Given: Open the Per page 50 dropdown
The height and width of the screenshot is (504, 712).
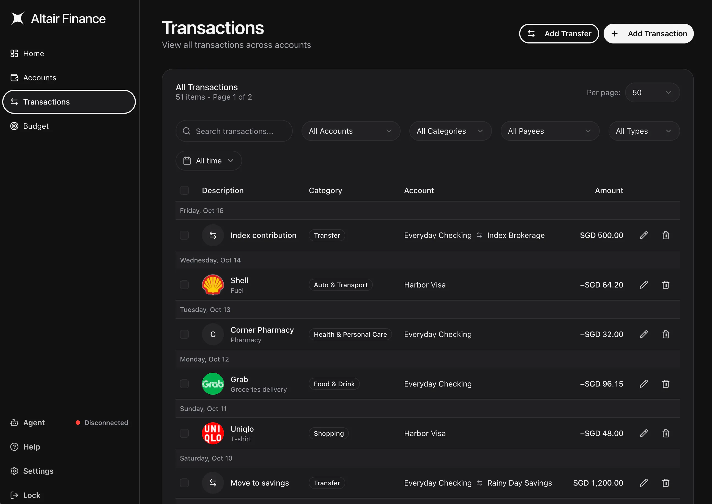Looking at the screenshot, I should pos(652,92).
